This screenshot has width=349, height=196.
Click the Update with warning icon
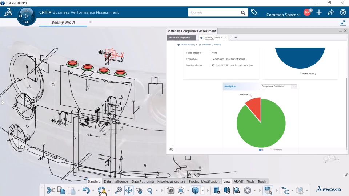102,191
